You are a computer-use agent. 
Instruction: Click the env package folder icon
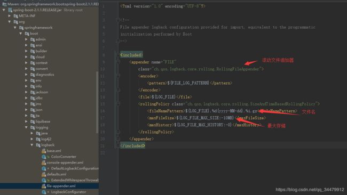click(33, 80)
